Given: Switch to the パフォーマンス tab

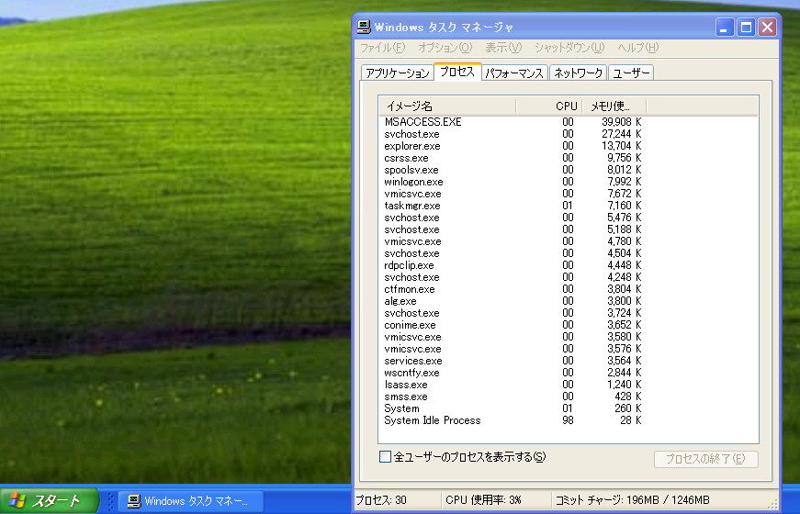Looking at the screenshot, I should [514, 73].
